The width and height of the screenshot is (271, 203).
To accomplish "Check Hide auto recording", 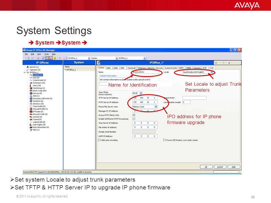I will (99, 140).
